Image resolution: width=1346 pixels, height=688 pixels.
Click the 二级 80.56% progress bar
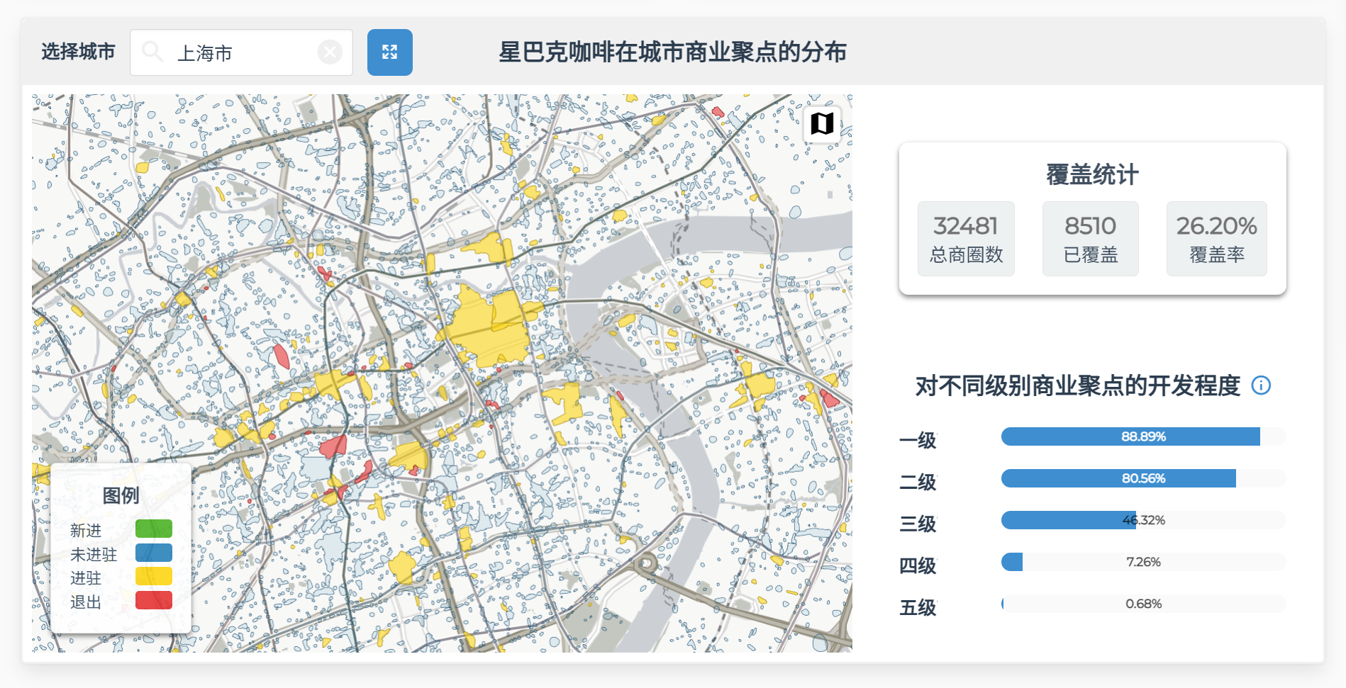point(1143,478)
